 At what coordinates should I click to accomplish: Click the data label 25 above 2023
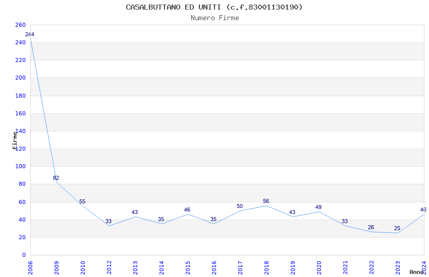pyautogui.click(x=397, y=229)
